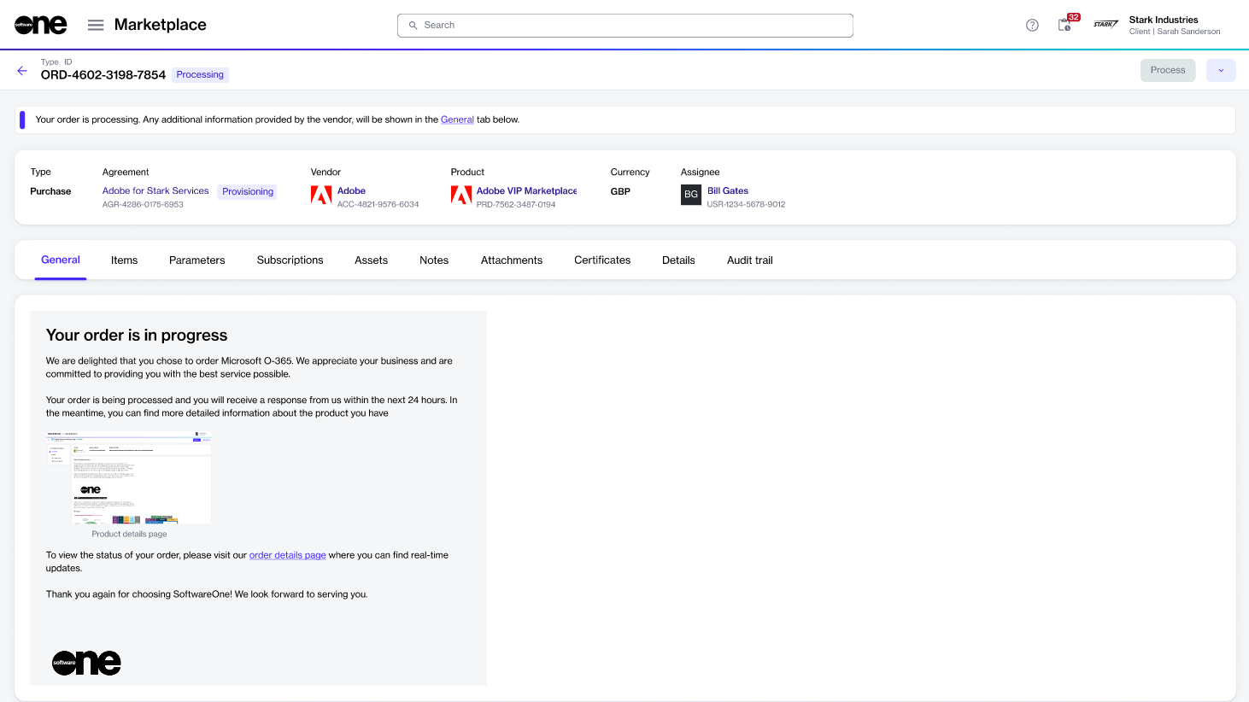
Task: Follow the General link in the banner
Action: click(x=457, y=120)
